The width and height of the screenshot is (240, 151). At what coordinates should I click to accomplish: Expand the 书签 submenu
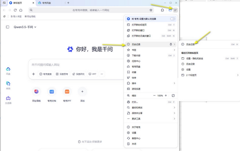151,50
